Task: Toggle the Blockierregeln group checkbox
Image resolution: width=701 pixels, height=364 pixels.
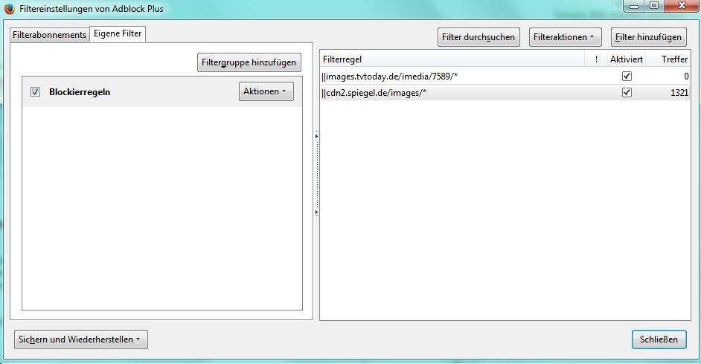Action: [x=35, y=92]
